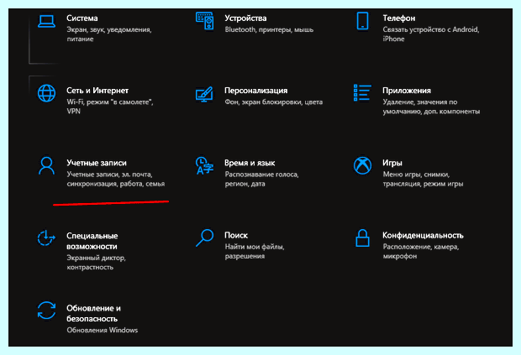Open the Поиск title
Image resolution: width=521 pixels, height=355 pixels.
tap(236, 235)
